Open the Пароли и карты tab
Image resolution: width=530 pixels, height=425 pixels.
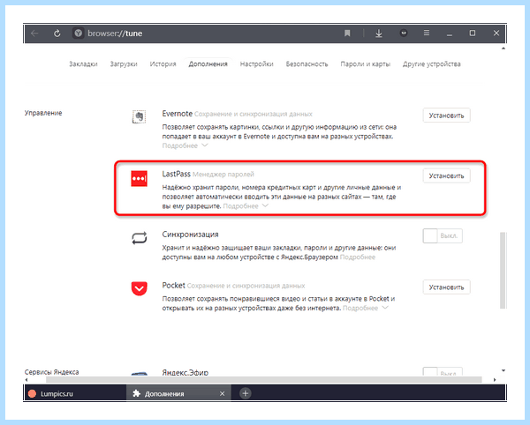pos(365,64)
